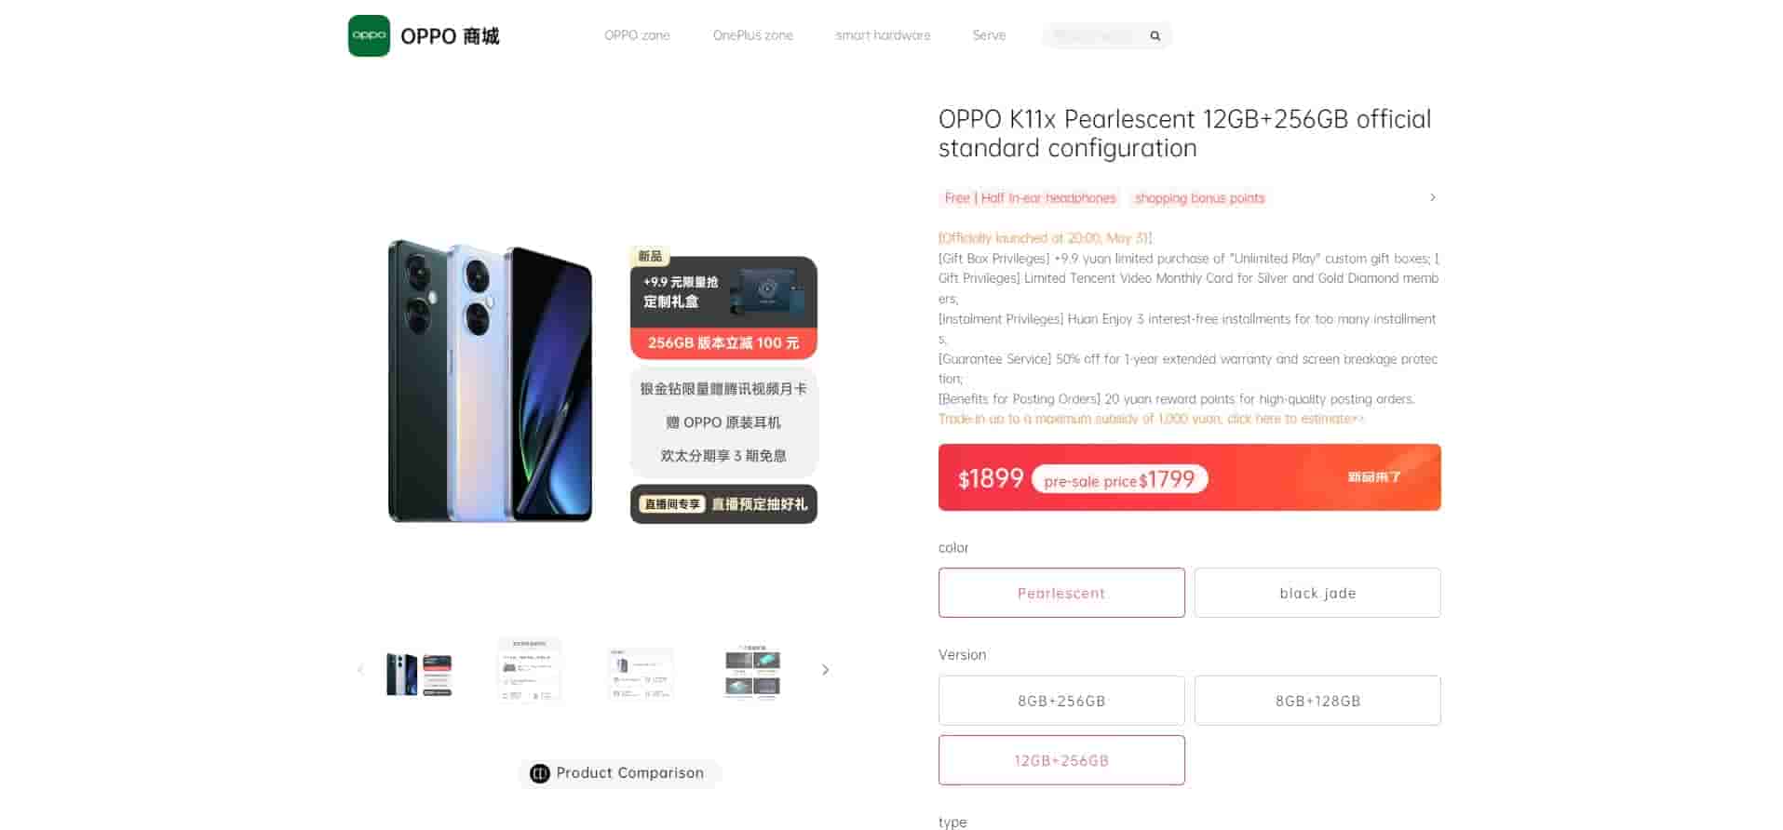Viewport: 1783px width, 830px height.
Task: Open the Serve menu
Action: tap(989, 35)
